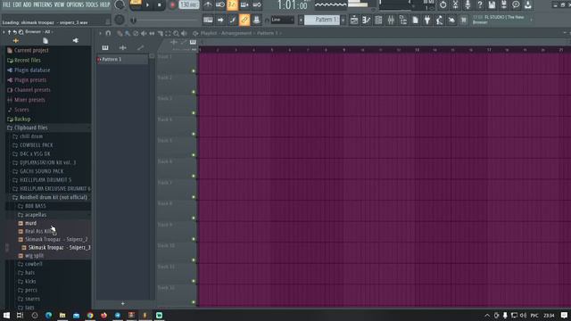Image resolution: width=571 pixels, height=321 pixels.
Task: Click the browser plugins tab icon
Action: click(x=75, y=40)
